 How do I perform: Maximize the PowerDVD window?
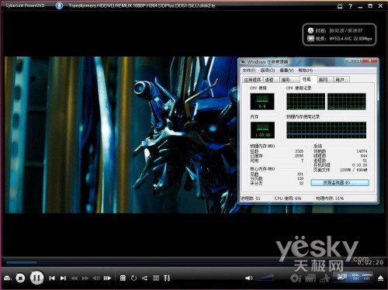pos(370,6)
